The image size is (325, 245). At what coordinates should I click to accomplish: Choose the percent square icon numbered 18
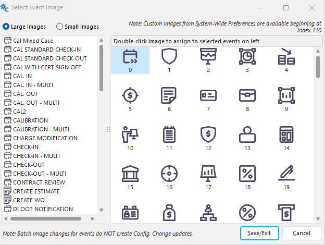[247, 174]
